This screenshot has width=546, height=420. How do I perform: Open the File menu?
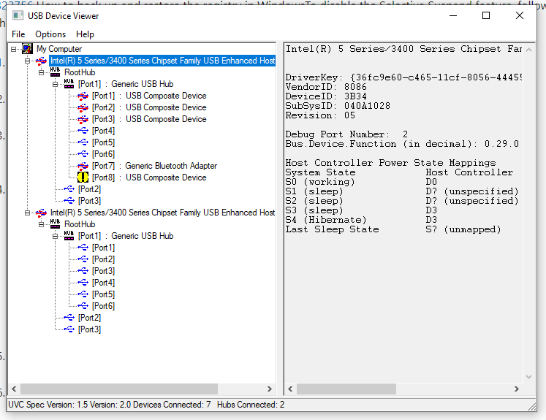(x=18, y=34)
